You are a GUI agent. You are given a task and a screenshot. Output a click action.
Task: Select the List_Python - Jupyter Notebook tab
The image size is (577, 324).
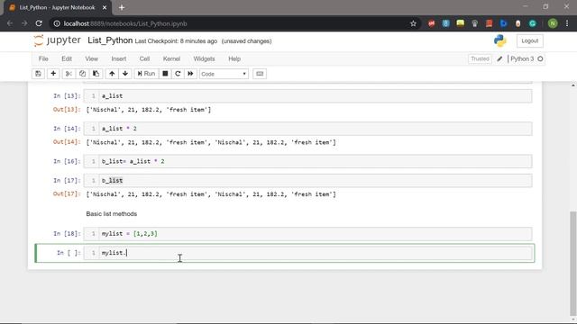pos(57,7)
